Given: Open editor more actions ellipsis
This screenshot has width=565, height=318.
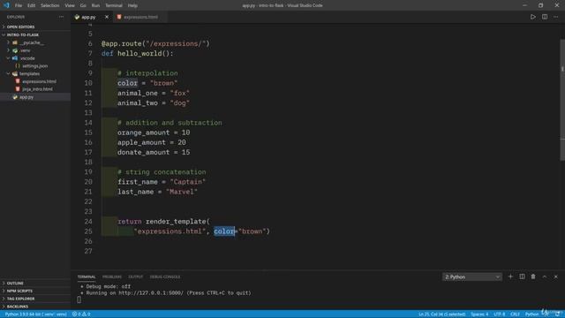Looking at the screenshot, I should [x=556, y=17].
